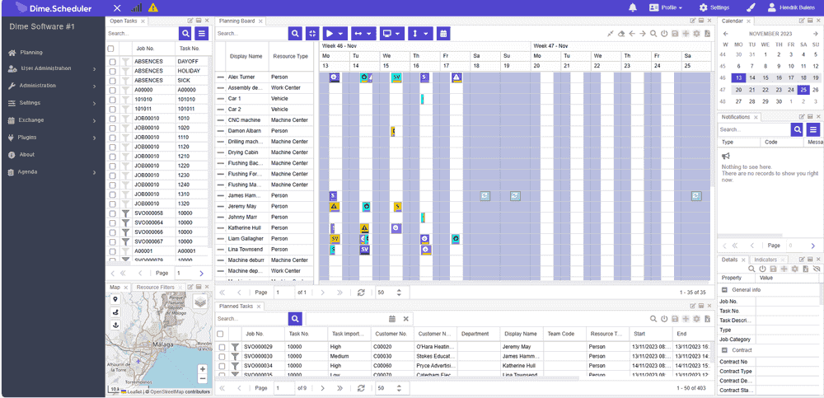824x398 pixels.
Task: Click the X icon beside Dime.Scheduler logo
Action: [x=117, y=8]
